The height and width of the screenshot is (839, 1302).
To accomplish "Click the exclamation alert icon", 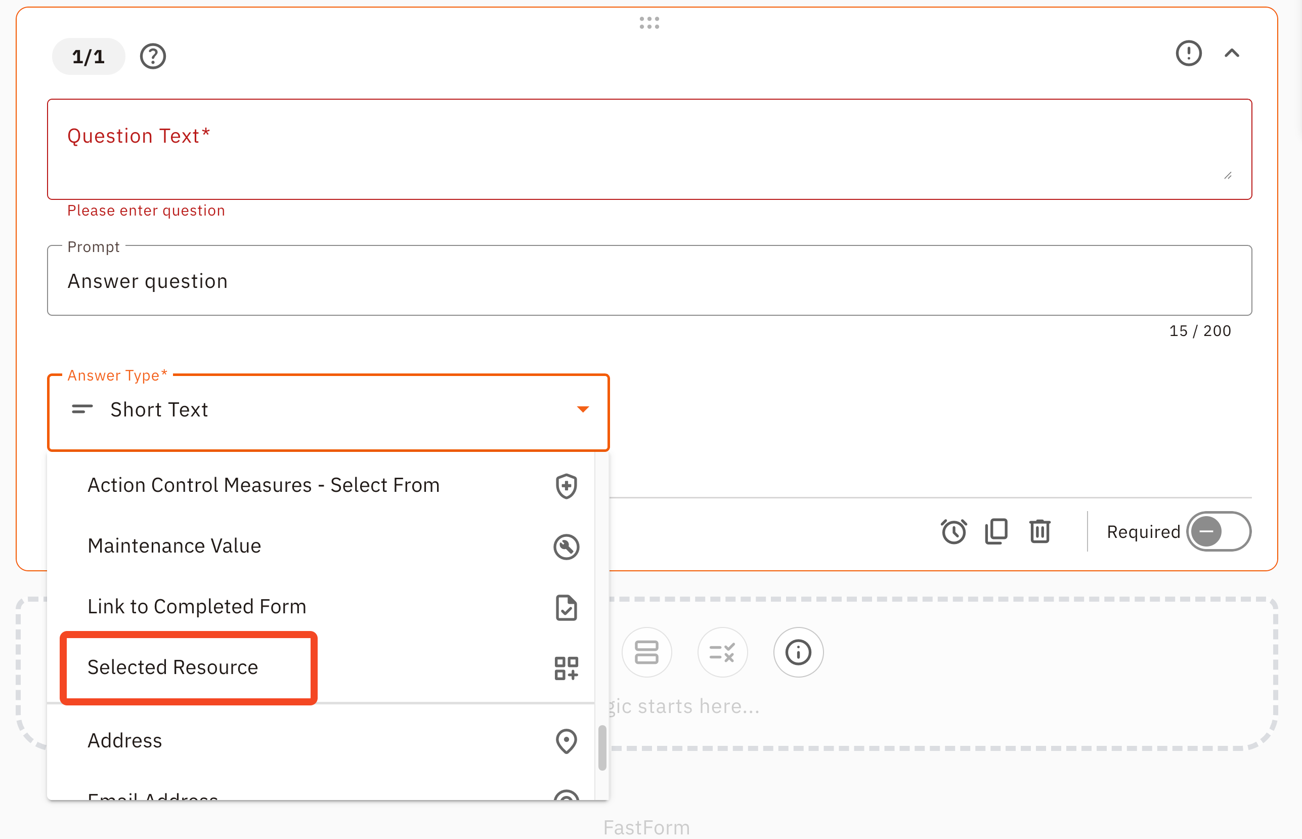I will [x=1188, y=54].
